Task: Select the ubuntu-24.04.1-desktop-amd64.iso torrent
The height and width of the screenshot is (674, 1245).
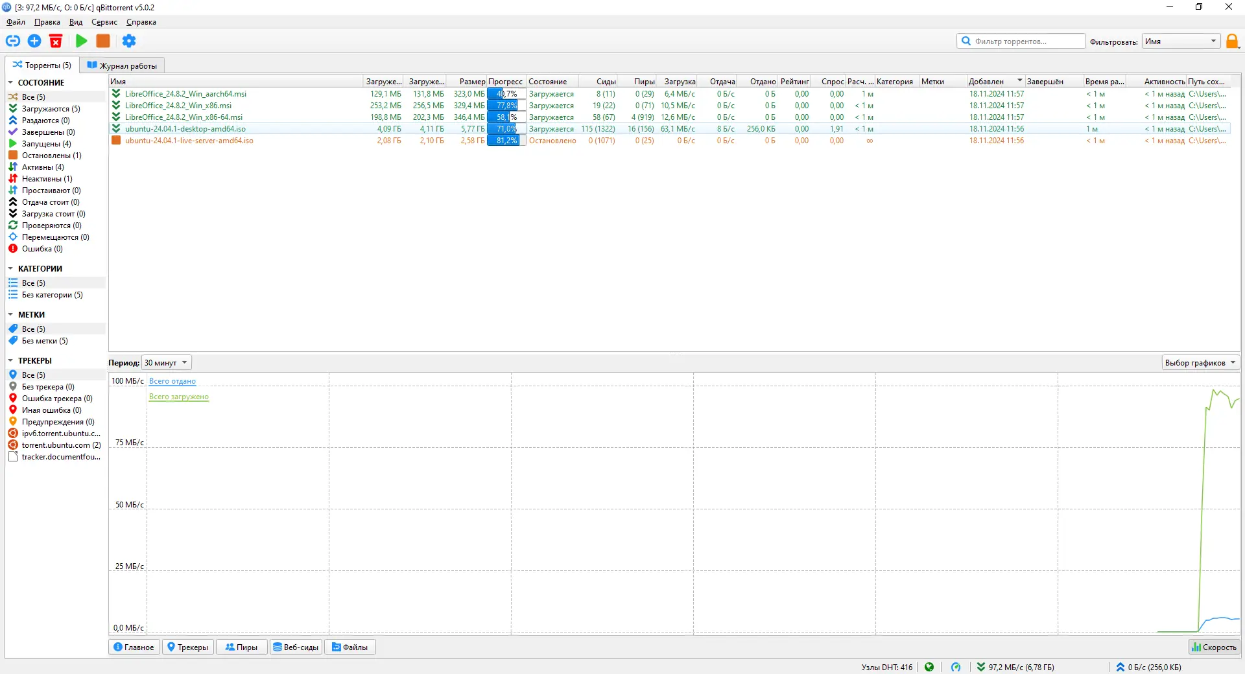Action: [x=669, y=129]
